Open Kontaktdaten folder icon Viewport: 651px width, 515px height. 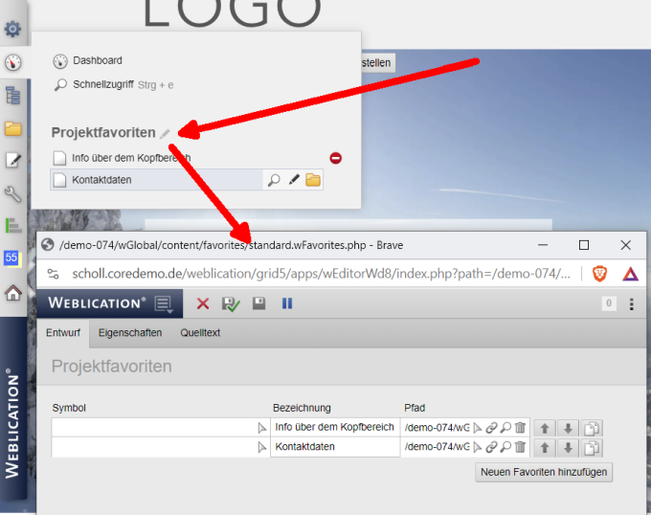click(313, 180)
